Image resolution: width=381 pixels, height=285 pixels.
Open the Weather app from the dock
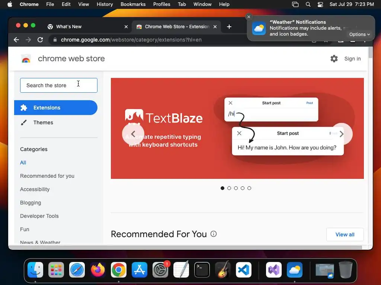[295, 270]
